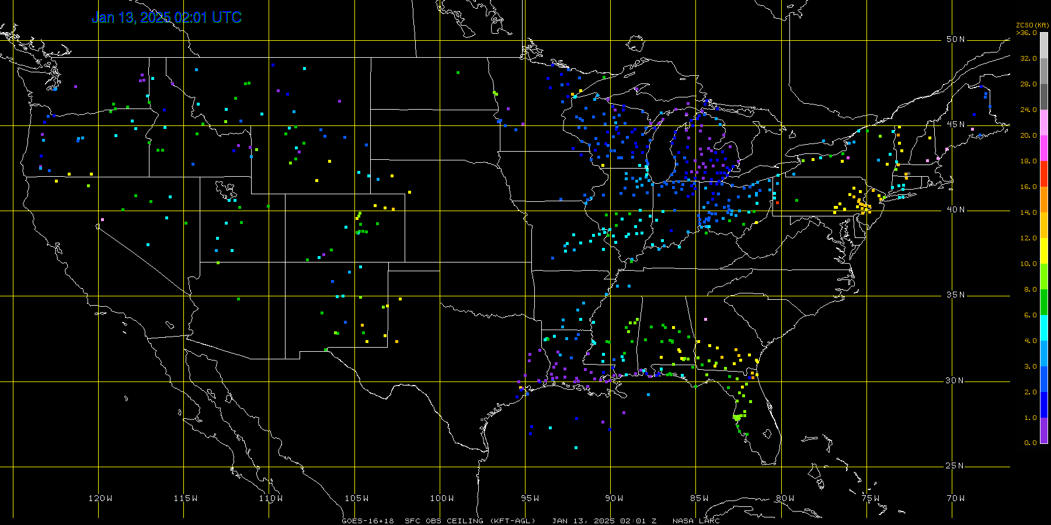Screen dimensions: 1051x525
Task: Click the 30N latitude label
Action: click(x=956, y=380)
